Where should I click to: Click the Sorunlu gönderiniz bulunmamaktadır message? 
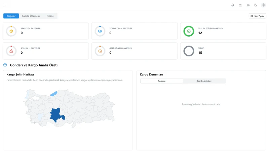[201, 104]
